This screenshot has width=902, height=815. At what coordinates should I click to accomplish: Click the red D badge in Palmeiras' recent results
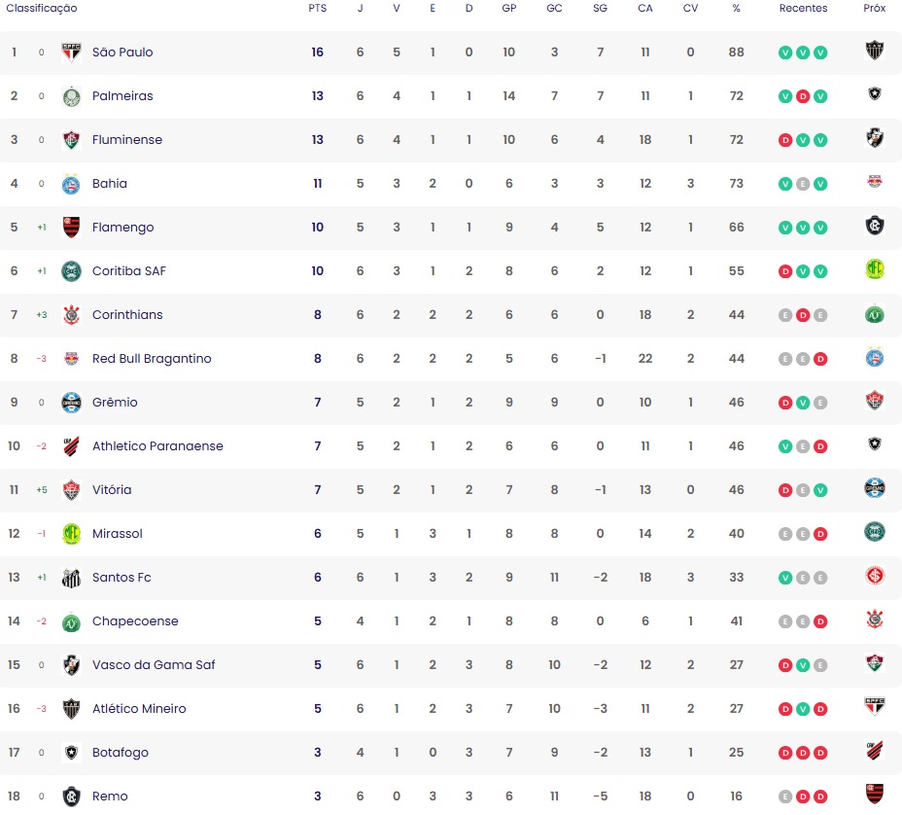click(803, 96)
